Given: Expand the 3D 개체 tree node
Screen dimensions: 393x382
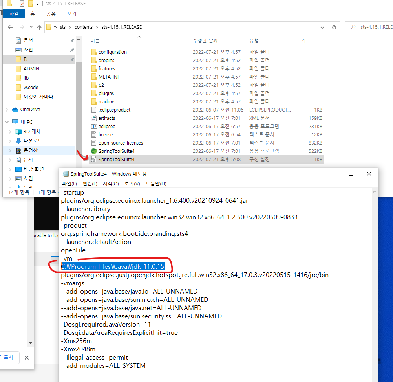Looking at the screenshot, I should 10,132.
